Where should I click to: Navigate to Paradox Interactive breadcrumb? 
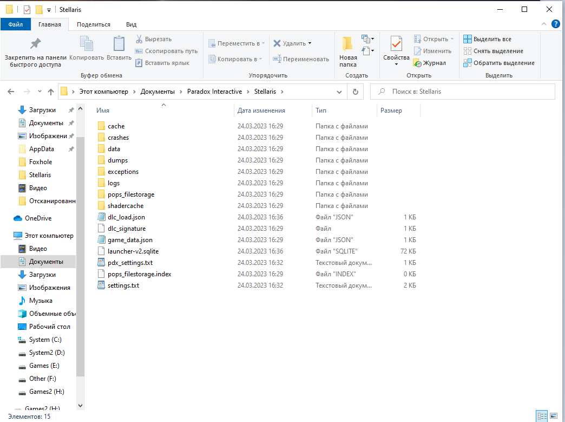click(214, 92)
